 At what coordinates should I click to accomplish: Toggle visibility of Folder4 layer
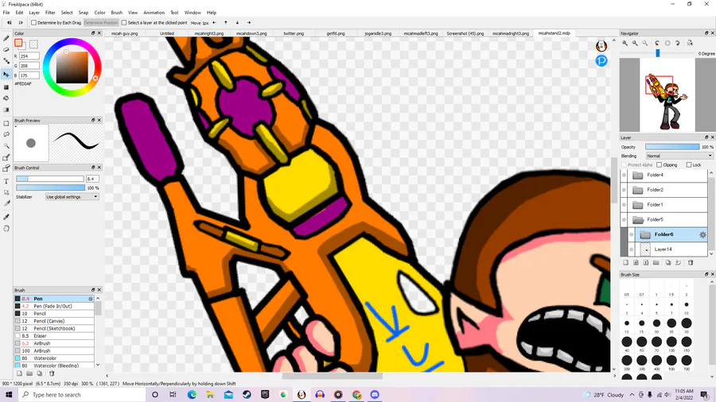coord(624,175)
